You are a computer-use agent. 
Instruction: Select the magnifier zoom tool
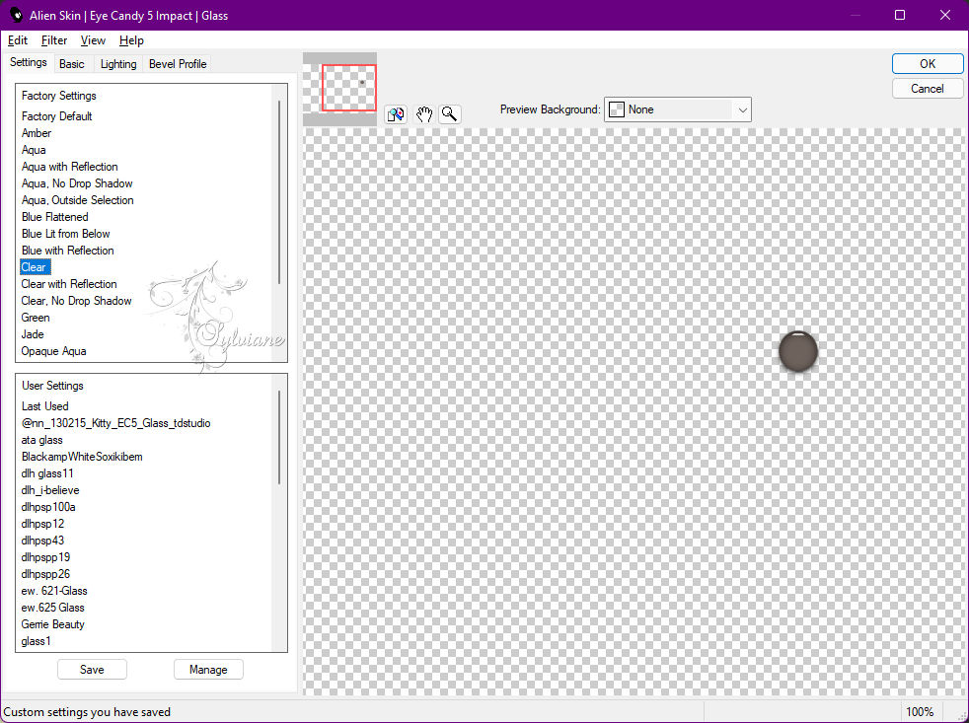pos(450,114)
